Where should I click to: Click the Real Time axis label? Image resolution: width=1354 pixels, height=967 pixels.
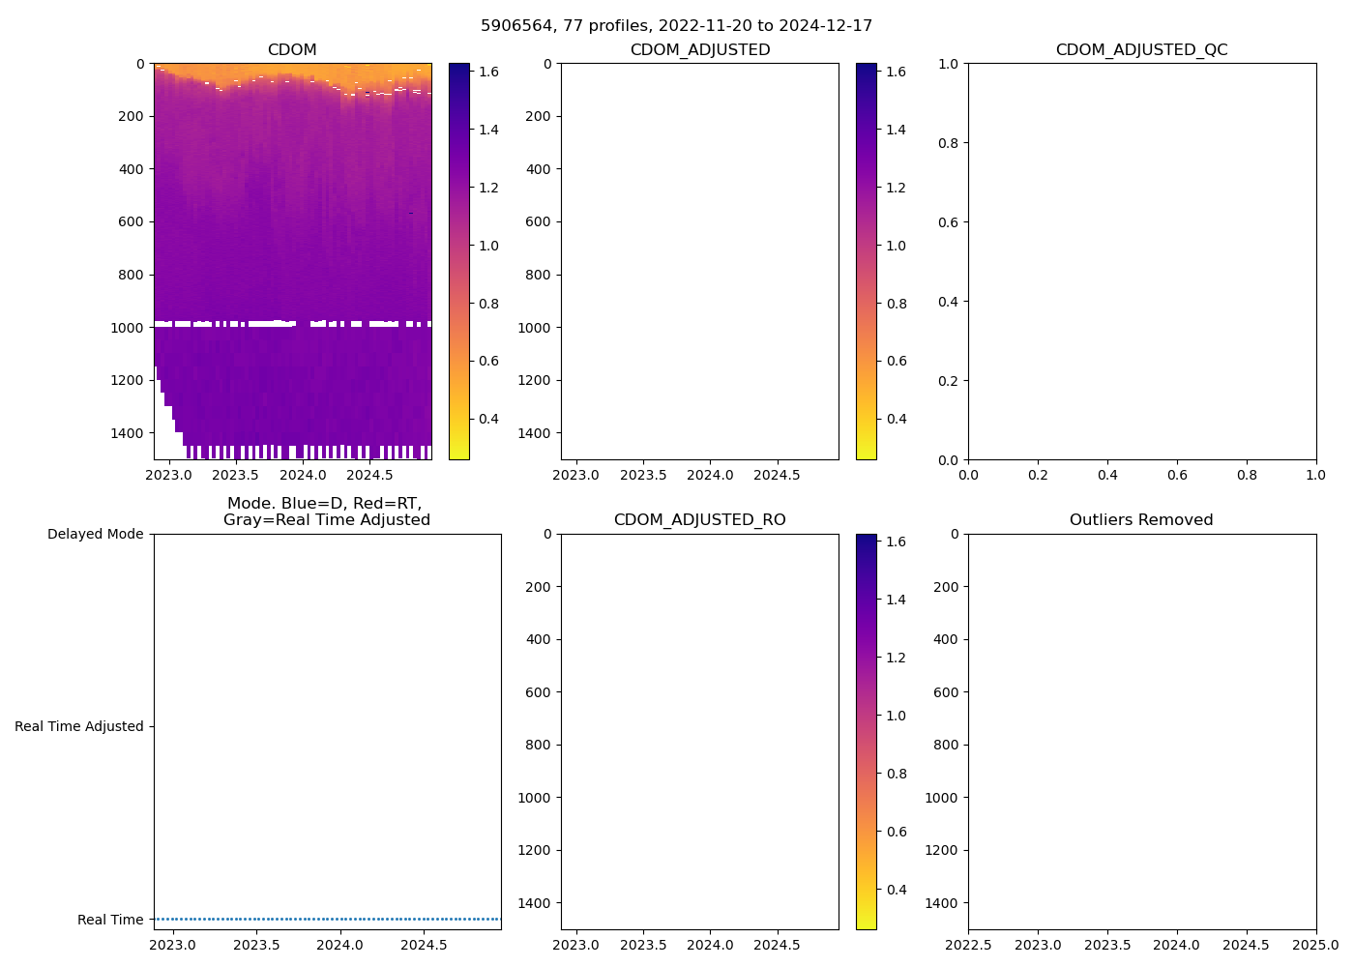(110, 920)
